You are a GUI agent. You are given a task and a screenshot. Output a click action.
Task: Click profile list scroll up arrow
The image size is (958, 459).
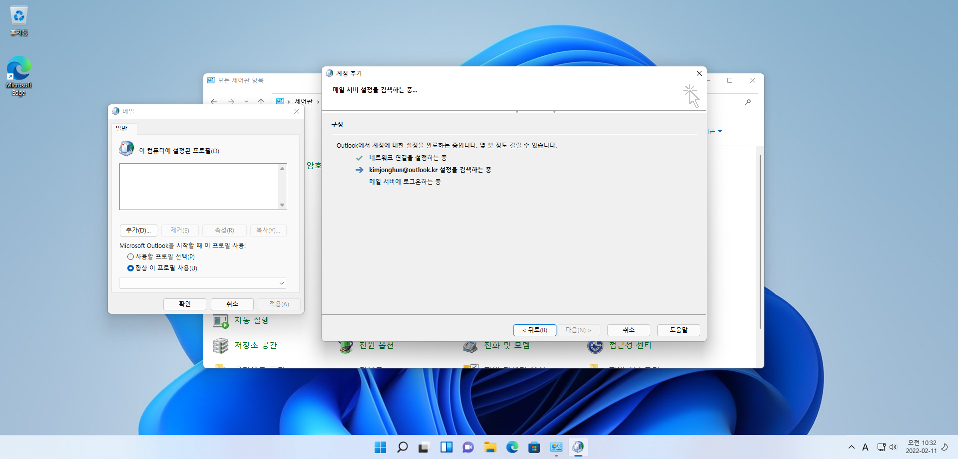[x=282, y=169]
